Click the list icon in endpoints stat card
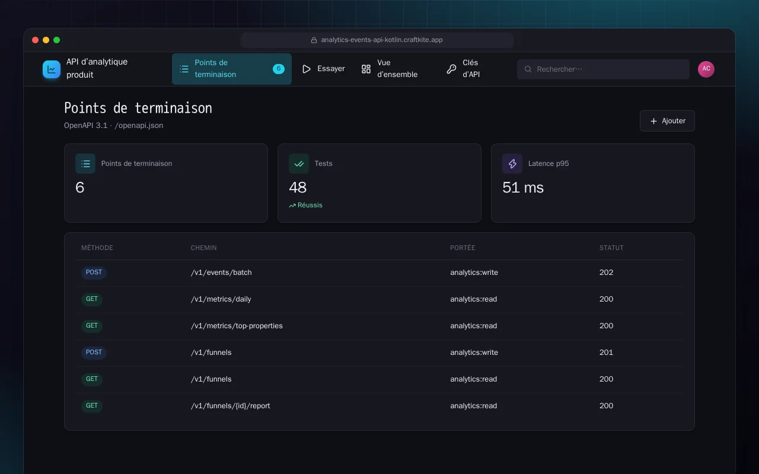This screenshot has width=759, height=474. click(x=85, y=164)
